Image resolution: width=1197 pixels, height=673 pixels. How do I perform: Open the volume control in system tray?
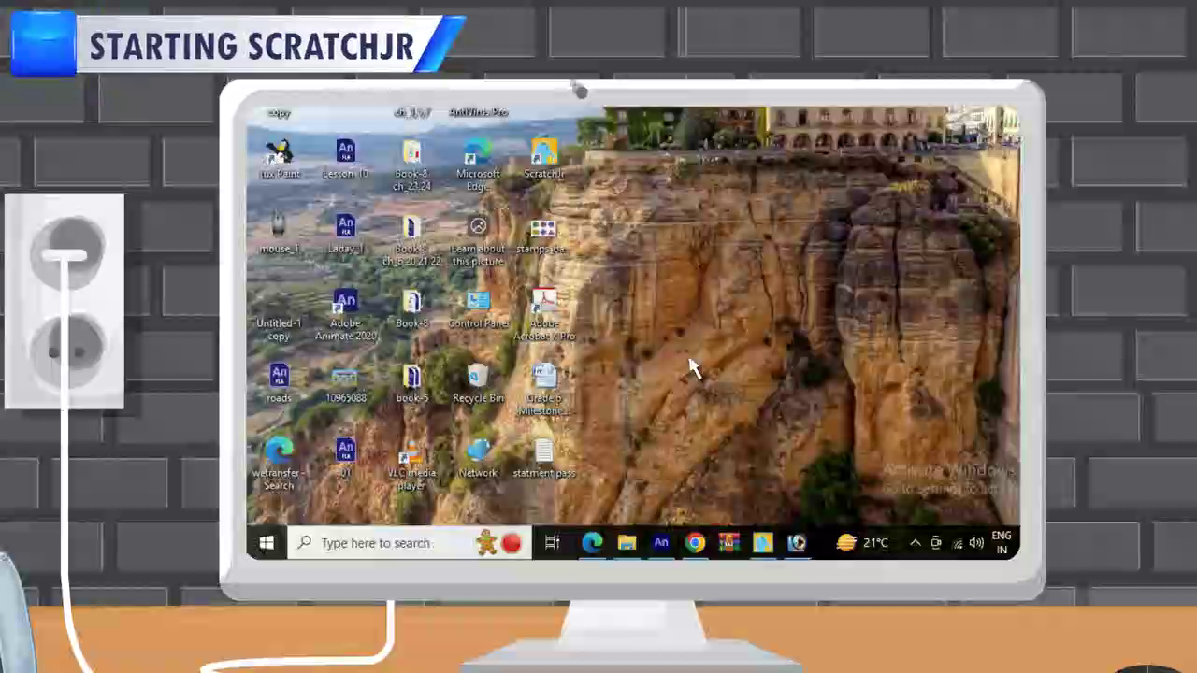point(976,543)
